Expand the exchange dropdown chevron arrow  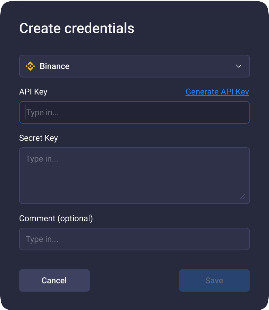[239, 66]
